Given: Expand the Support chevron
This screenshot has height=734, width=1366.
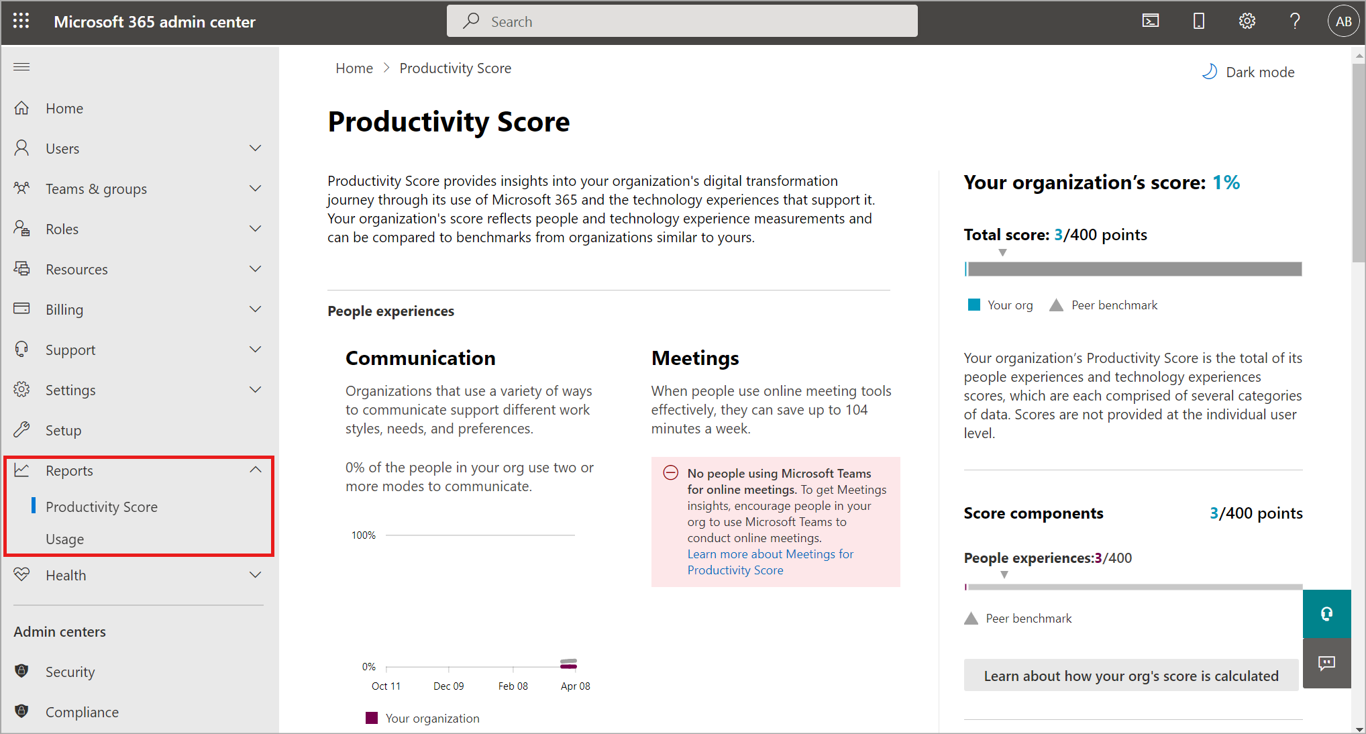Looking at the screenshot, I should pyautogui.click(x=255, y=350).
